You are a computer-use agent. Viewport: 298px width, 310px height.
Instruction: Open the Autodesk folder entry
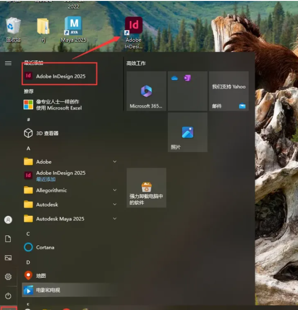(70, 205)
